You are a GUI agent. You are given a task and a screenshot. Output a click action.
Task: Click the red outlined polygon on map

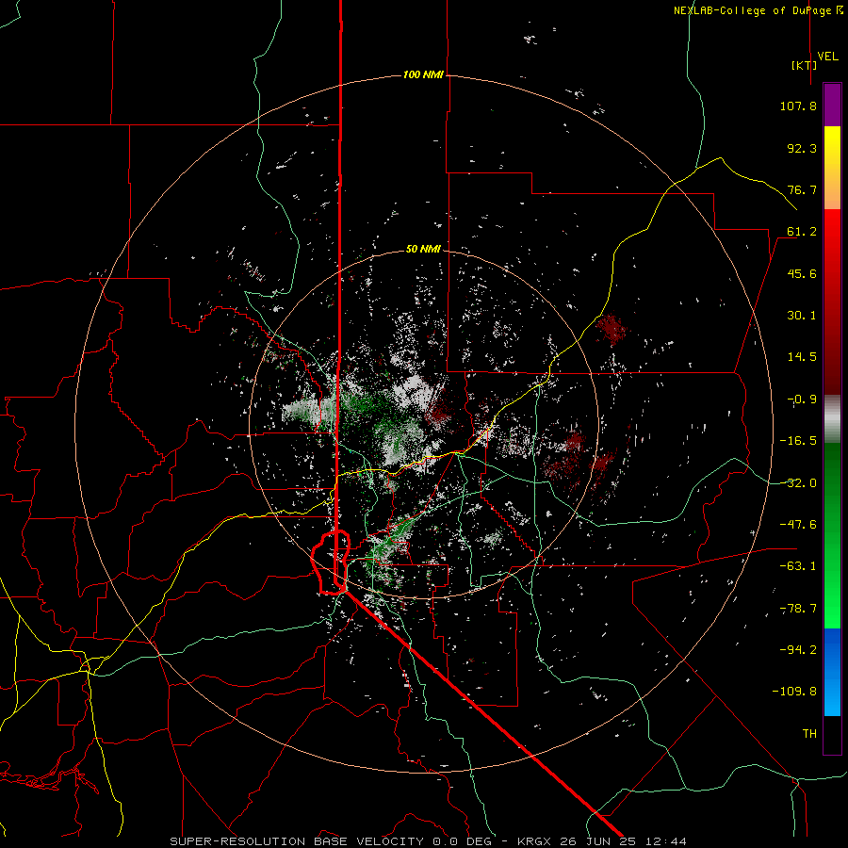pos(331,563)
